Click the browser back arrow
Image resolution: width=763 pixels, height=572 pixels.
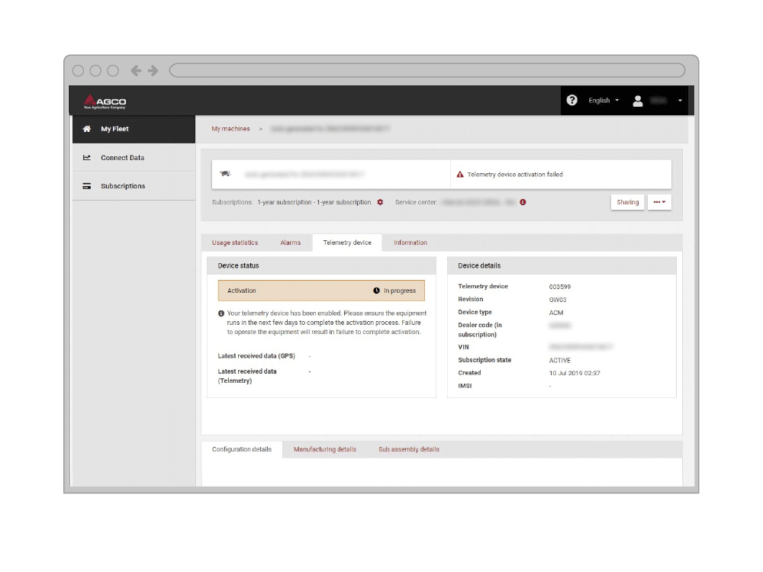pyautogui.click(x=137, y=70)
